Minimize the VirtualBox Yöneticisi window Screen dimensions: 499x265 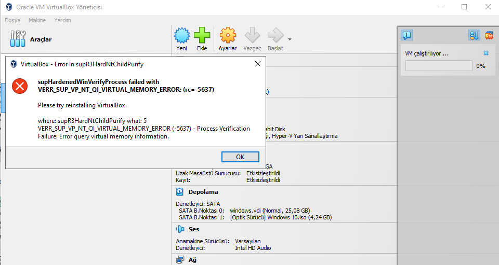pyautogui.click(x=441, y=7)
